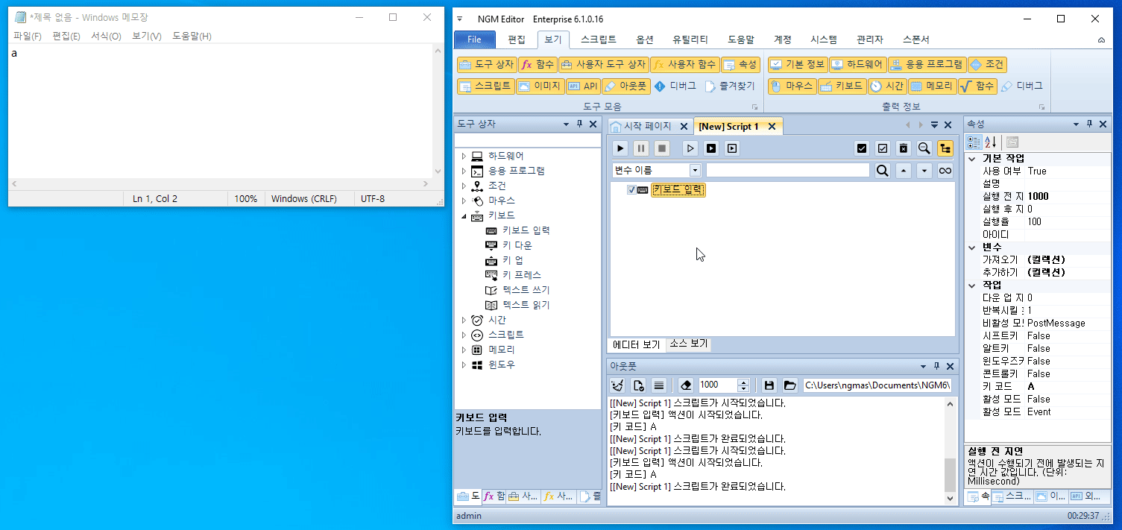Run the script with the solid play button
The image size is (1122, 530).
(620, 148)
